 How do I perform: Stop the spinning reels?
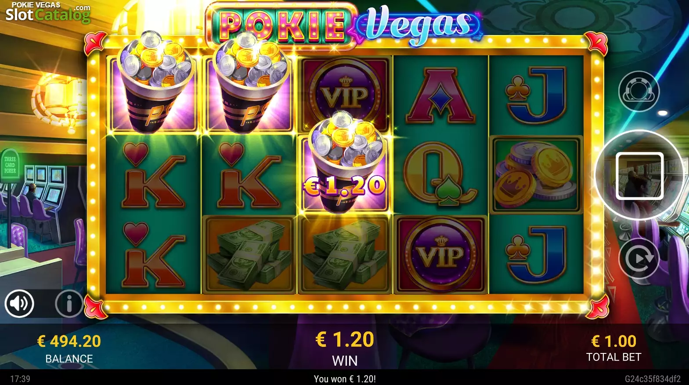point(639,175)
